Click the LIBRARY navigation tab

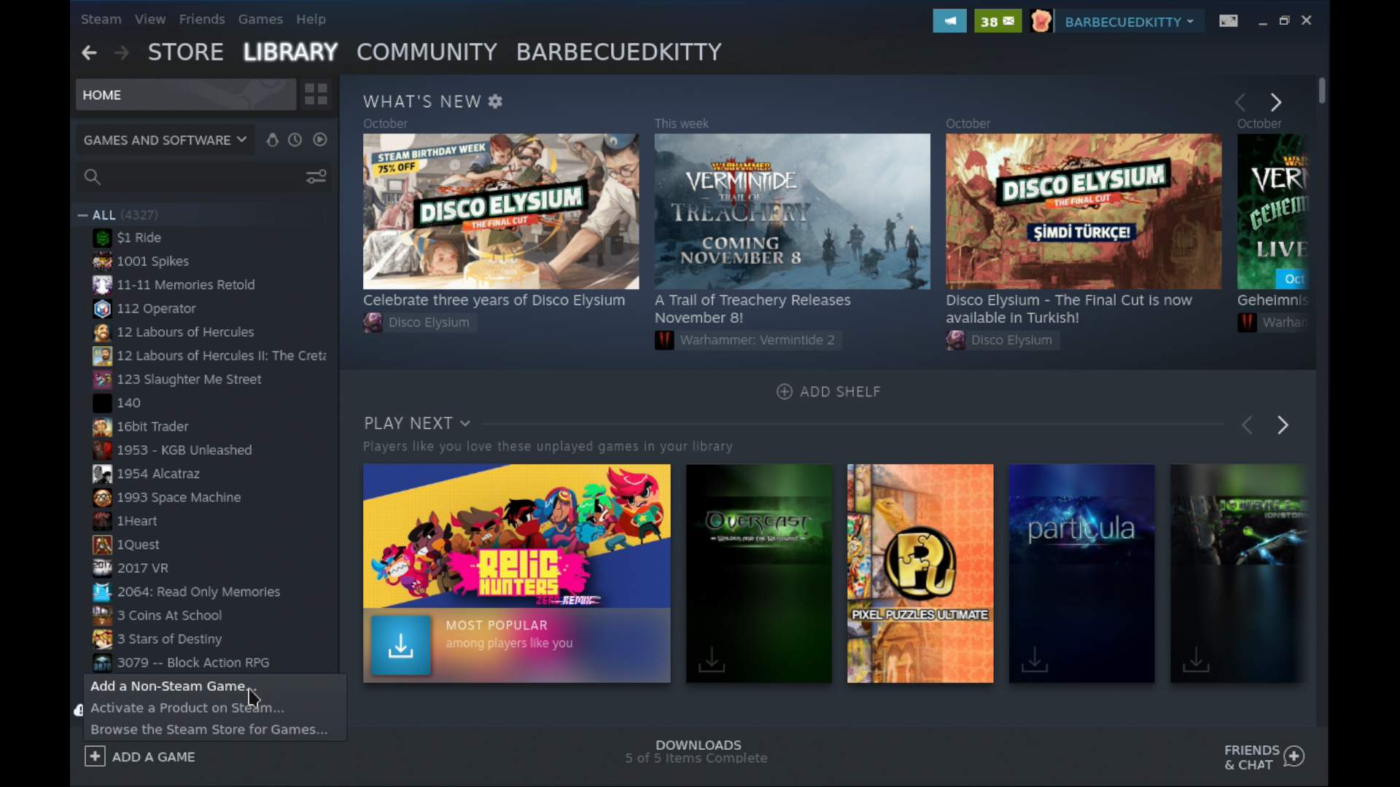click(x=290, y=52)
